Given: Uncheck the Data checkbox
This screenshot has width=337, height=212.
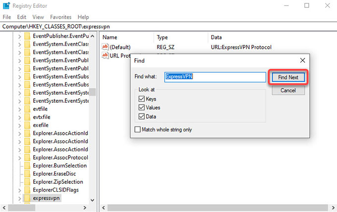Looking at the screenshot, I should pos(141,117).
